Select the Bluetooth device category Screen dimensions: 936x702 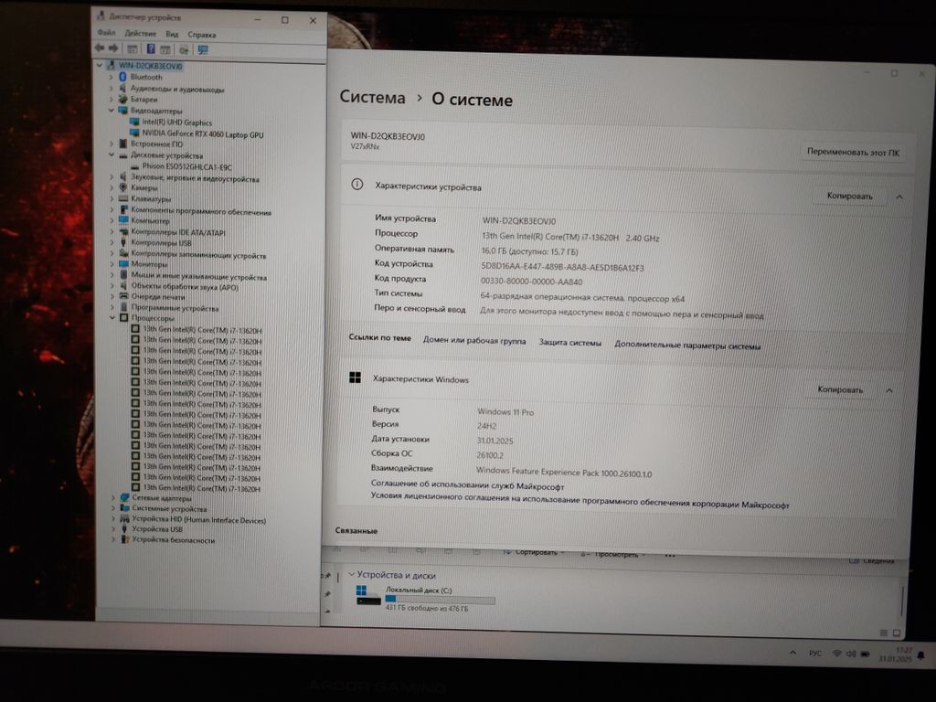pos(145,78)
